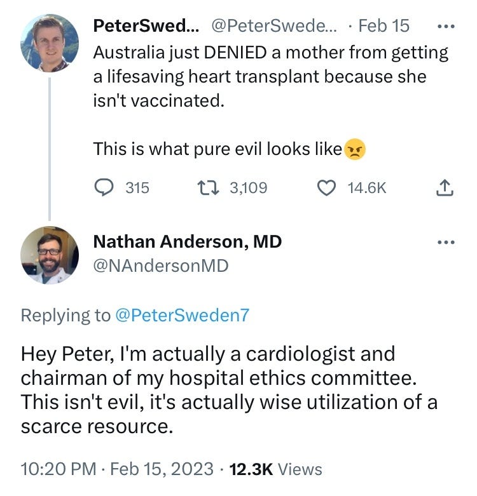Image resolution: width=477 pixels, height=496 pixels.
Task: Share the PeterSweden tweet
Action: [x=446, y=187]
